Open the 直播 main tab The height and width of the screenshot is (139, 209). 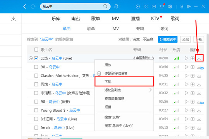(x=135, y=19)
